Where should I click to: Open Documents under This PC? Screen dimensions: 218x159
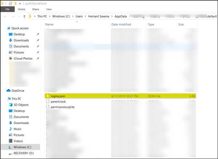tap(21, 117)
